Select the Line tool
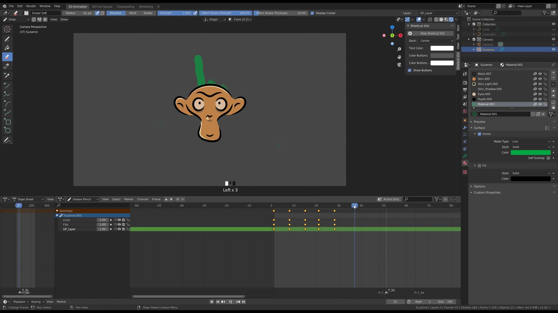Viewport: 558px width, 313px height. (7, 85)
